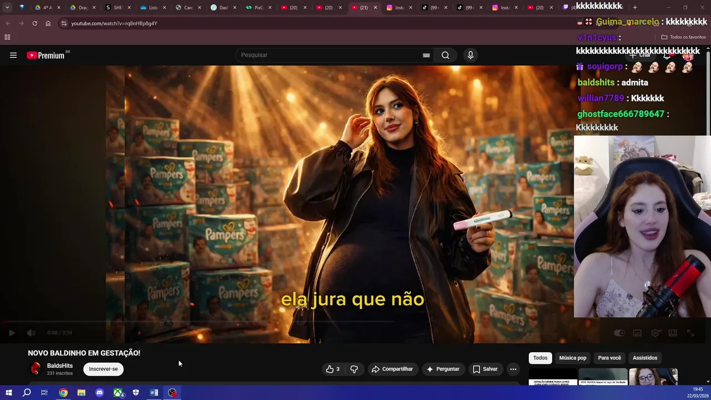This screenshot has width=711, height=400.
Task: Open the Todos os favoritos folder
Action: coord(683,37)
